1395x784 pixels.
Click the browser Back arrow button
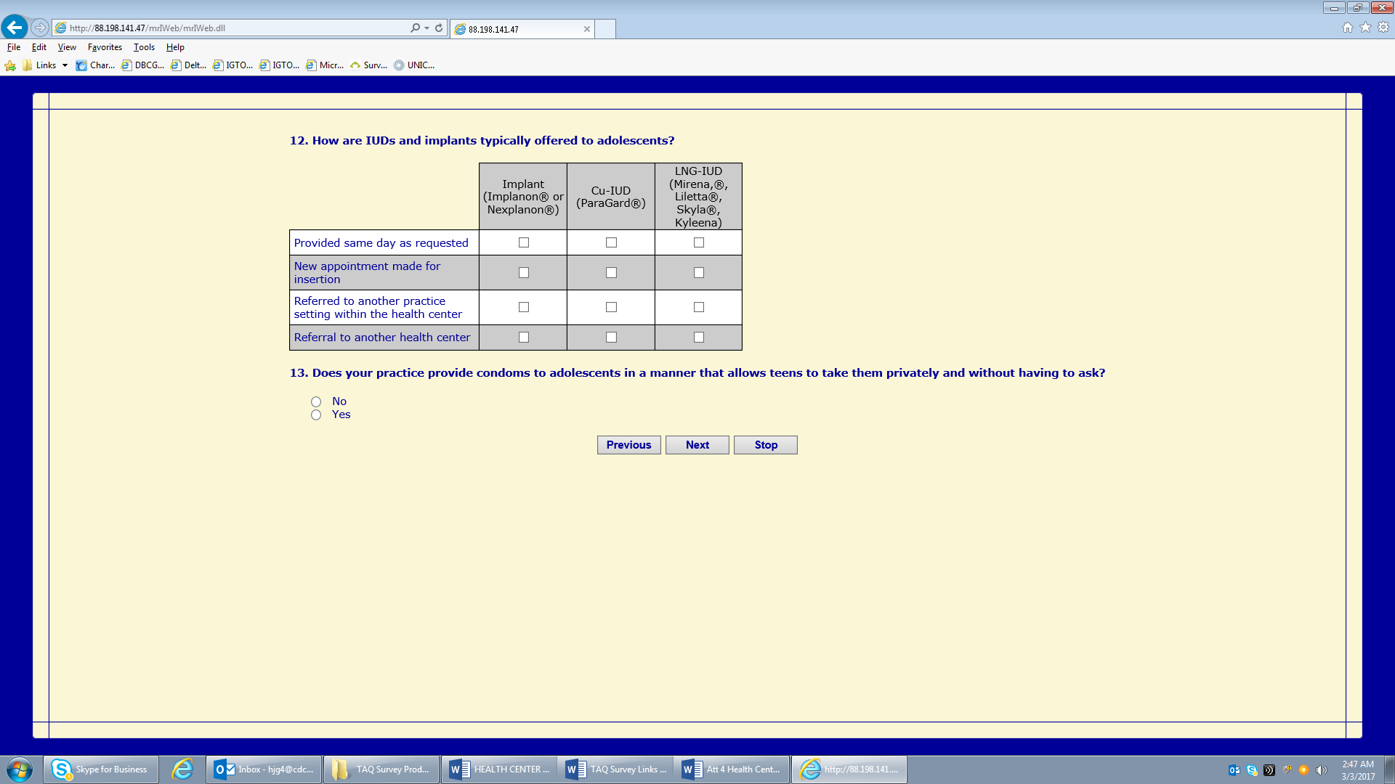click(15, 28)
